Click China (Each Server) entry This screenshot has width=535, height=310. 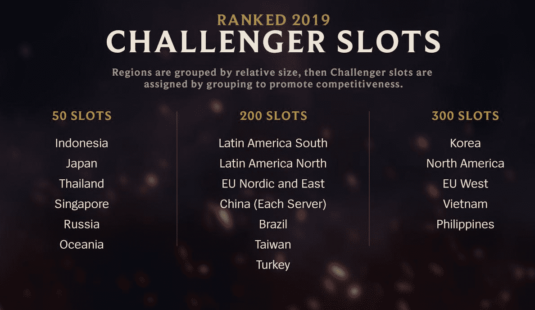(273, 204)
